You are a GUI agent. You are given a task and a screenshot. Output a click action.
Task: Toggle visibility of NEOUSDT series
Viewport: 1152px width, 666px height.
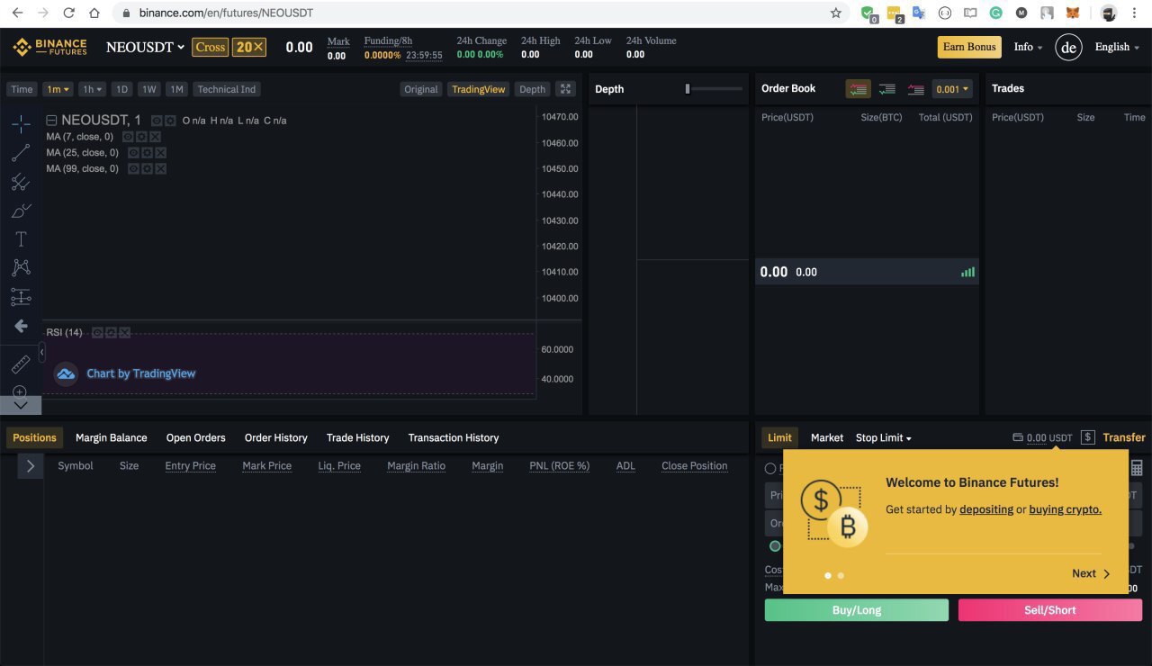coord(157,121)
